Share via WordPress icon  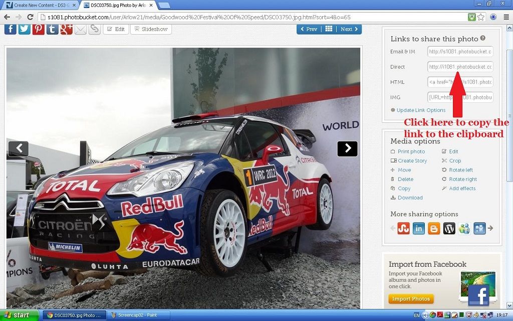point(449,228)
